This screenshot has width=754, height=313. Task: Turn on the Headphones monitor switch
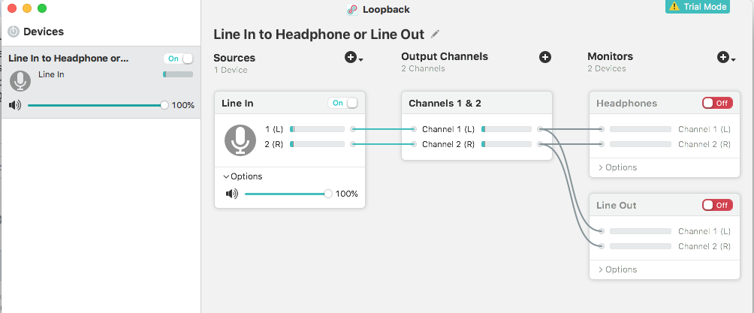click(717, 103)
